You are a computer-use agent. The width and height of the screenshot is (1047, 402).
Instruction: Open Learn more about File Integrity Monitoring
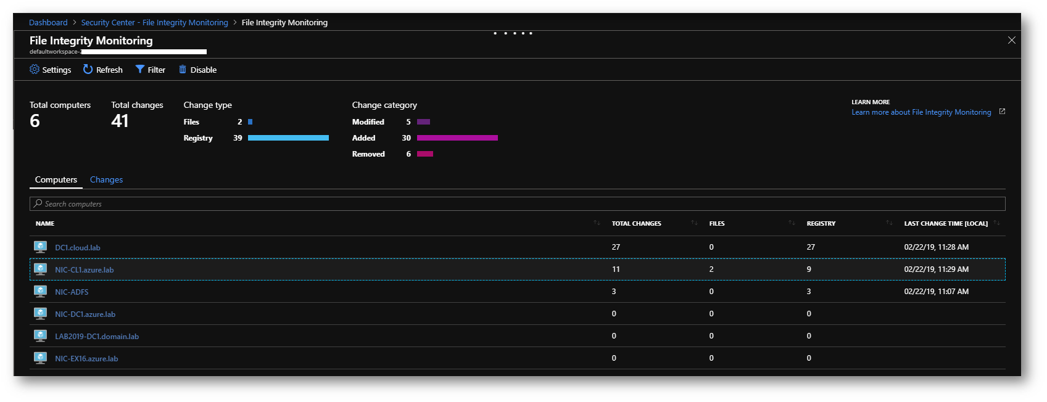click(x=921, y=112)
